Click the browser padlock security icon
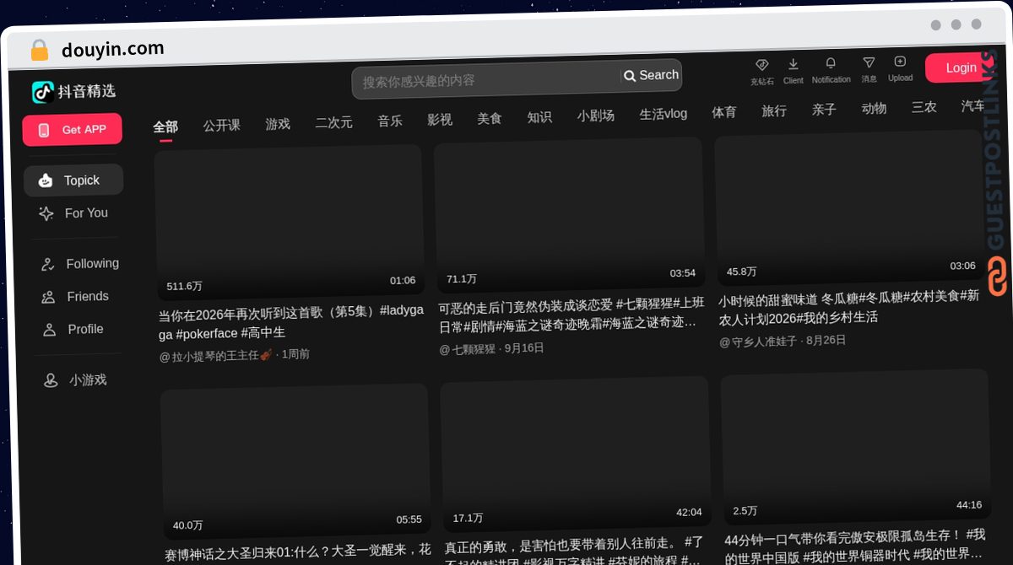The height and width of the screenshot is (565, 1013). (39, 51)
